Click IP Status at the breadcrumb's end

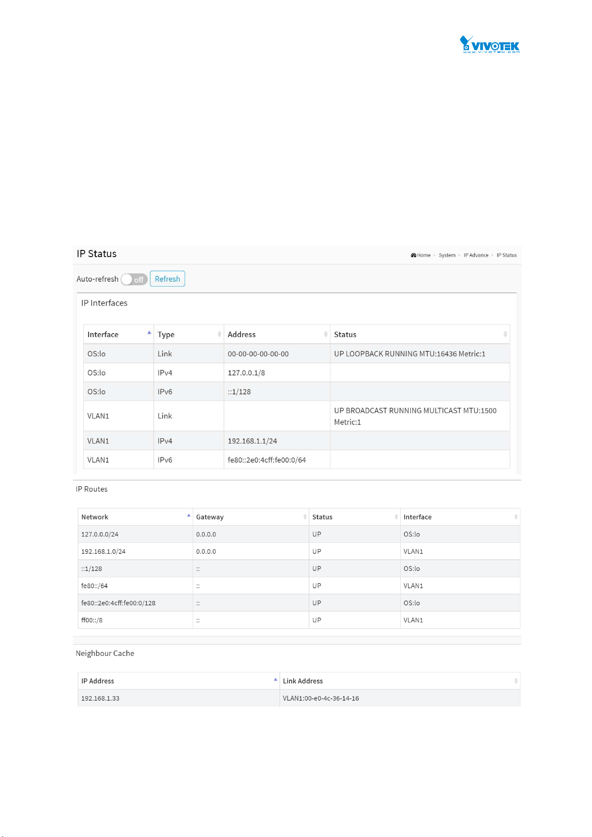click(x=507, y=255)
